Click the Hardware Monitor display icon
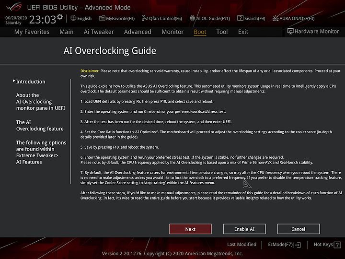345x259 pixels. [x=290, y=31]
